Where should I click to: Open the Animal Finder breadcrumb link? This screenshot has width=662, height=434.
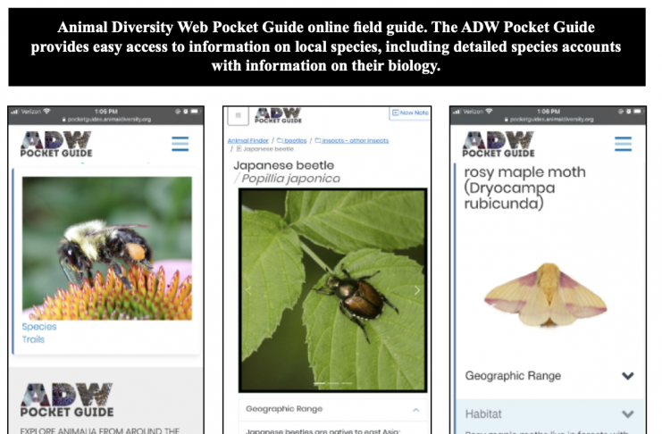pos(247,140)
